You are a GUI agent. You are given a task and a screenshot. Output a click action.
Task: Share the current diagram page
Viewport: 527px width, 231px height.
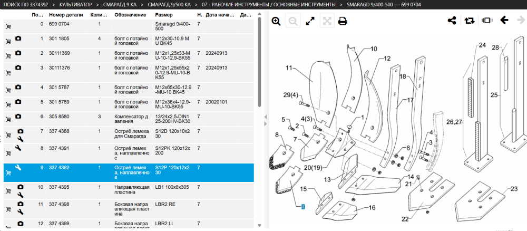(452, 21)
